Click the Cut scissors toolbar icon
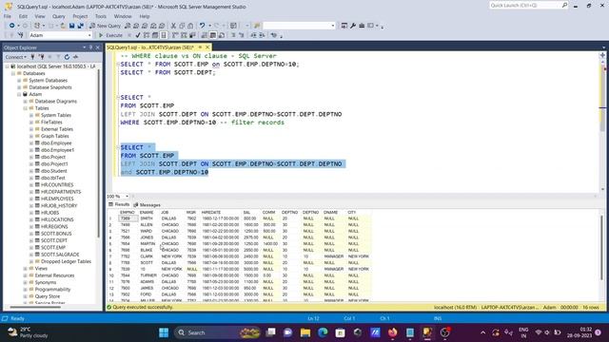Image resolution: width=609 pixels, height=342 pixels. pyautogui.click(x=173, y=26)
